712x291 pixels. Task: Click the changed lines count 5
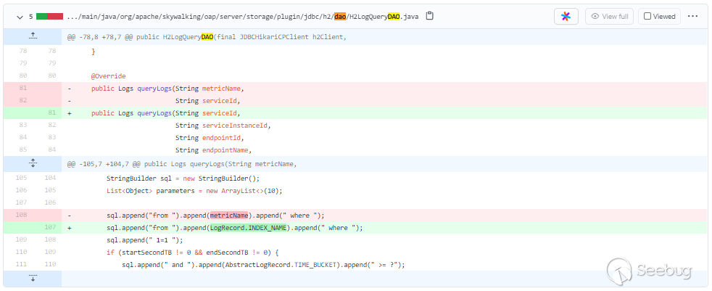pos(30,16)
